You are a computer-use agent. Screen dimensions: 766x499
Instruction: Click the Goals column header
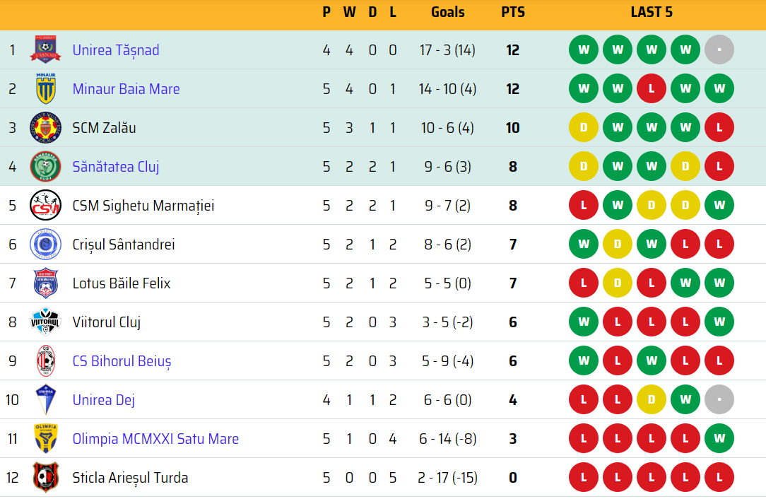tap(448, 12)
